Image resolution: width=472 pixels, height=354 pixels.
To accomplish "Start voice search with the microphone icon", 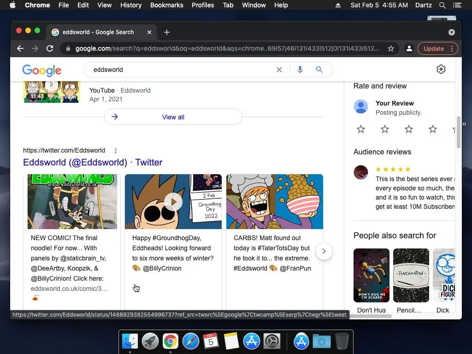I will coord(300,70).
